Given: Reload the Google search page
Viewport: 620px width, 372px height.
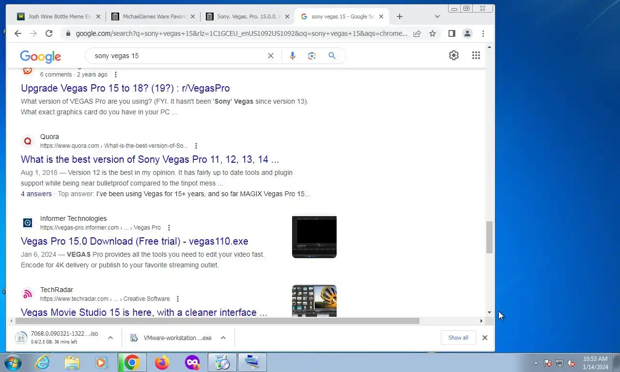Looking at the screenshot, I should [x=49, y=33].
